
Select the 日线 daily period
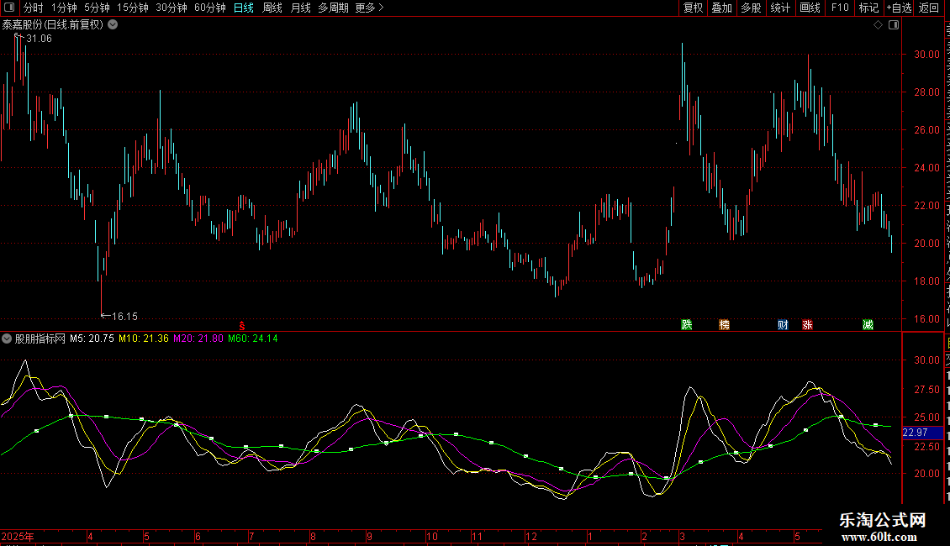pos(244,8)
